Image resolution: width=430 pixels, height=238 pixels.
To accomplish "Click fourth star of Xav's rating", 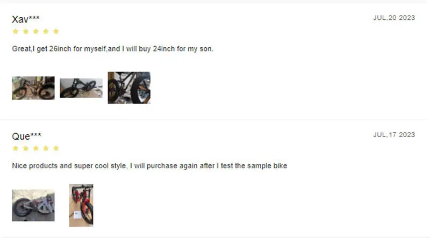I will tap(46, 32).
